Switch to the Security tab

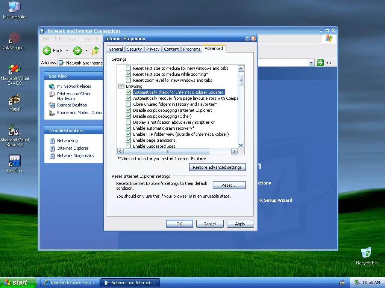tap(134, 49)
